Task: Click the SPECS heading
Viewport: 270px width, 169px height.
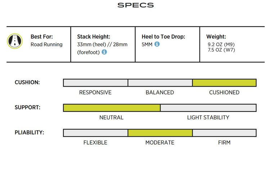Action: [135, 5]
